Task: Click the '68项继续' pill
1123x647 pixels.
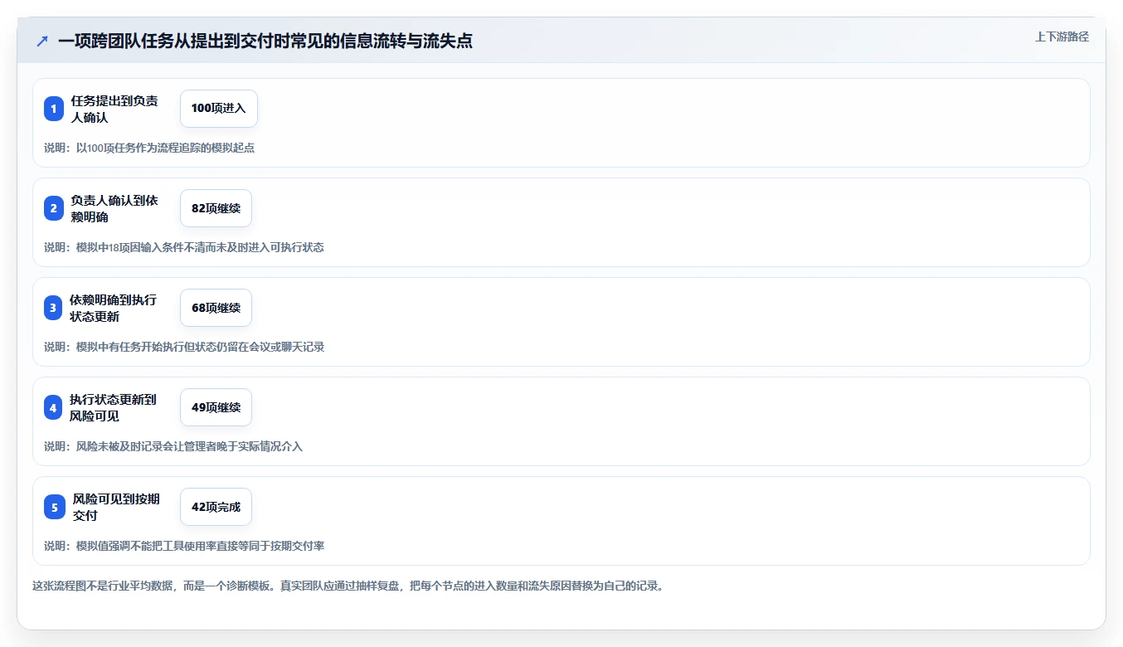Action: point(216,308)
